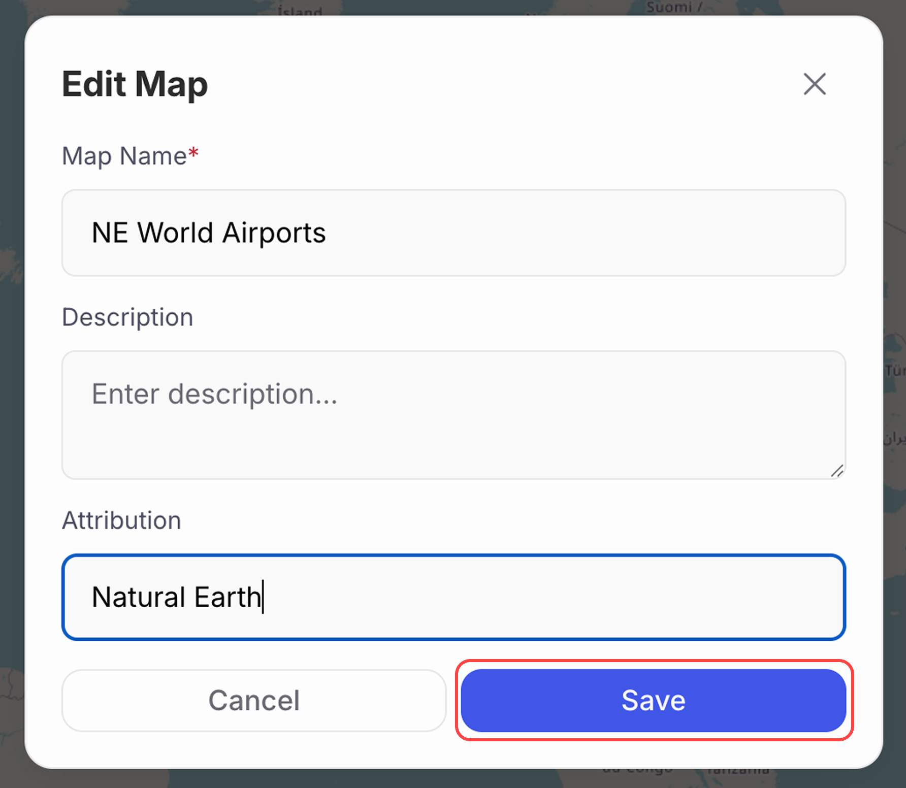Screen dimensions: 906x788
Task: Click inside the Map Name field
Action: coord(452,233)
